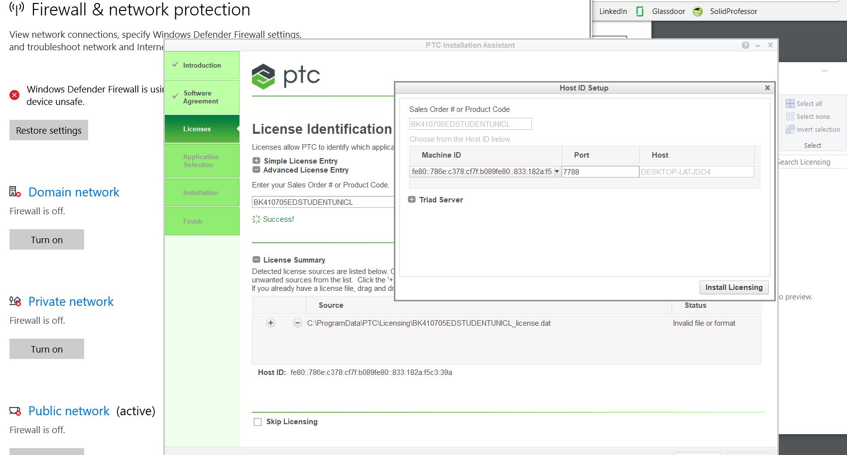Click the 'Invalid file or format' status
Screen dimensions: 847x455
tap(704, 323)
